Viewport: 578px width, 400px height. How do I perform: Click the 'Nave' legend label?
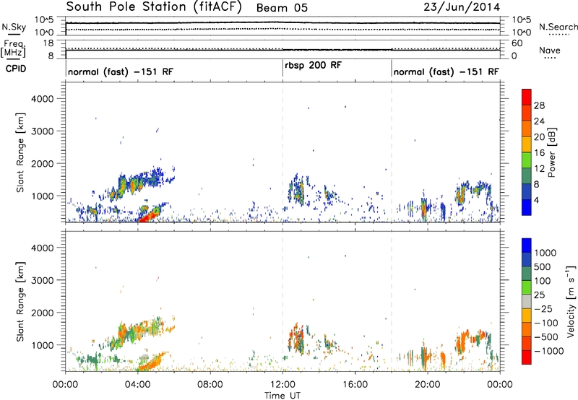tap(550, 50)
